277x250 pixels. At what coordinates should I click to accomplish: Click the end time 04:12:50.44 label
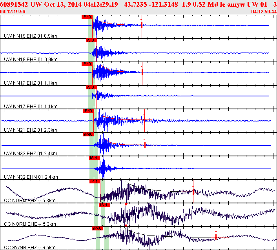click(264, 12)
